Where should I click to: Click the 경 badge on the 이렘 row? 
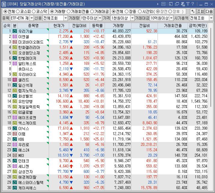click(15, 134)
